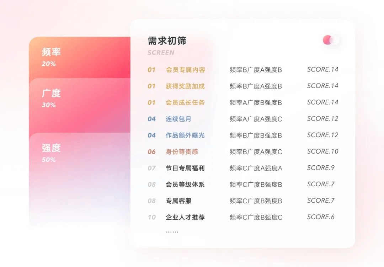Click rank 06 beside 身份尊贵感
The height and width of the screenshot is (267, 384).
coord(151,152)
